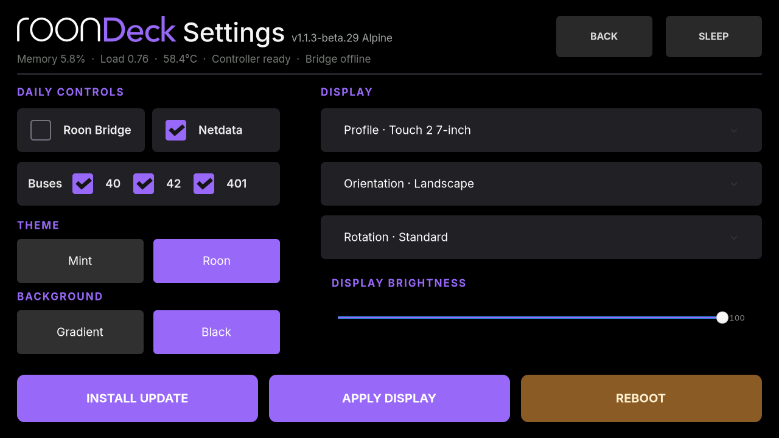Image resolution: width=779 pixels, height=438 pixels.
Task: Click the Load 0.76 status text
Action: click(x=124, y=59)
